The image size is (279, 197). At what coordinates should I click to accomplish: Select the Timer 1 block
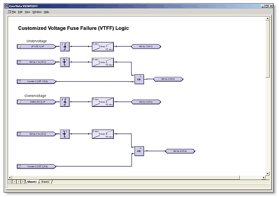[103, 47]
